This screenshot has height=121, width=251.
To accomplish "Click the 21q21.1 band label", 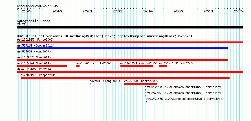I will click(x=23, y=25).
